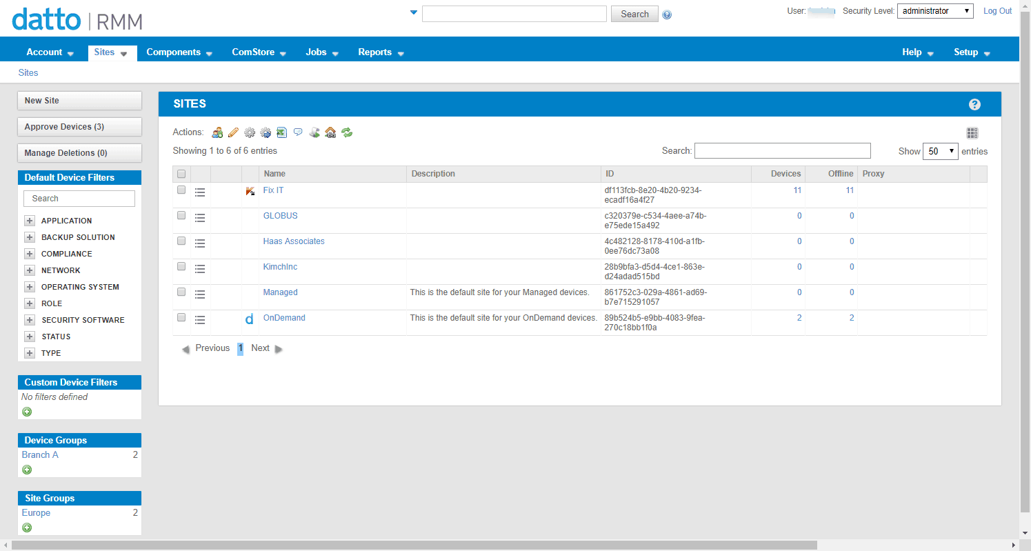Open the row menu icon for GLOBUS
The image size is (1031, 551).
[x=200, y=218]
